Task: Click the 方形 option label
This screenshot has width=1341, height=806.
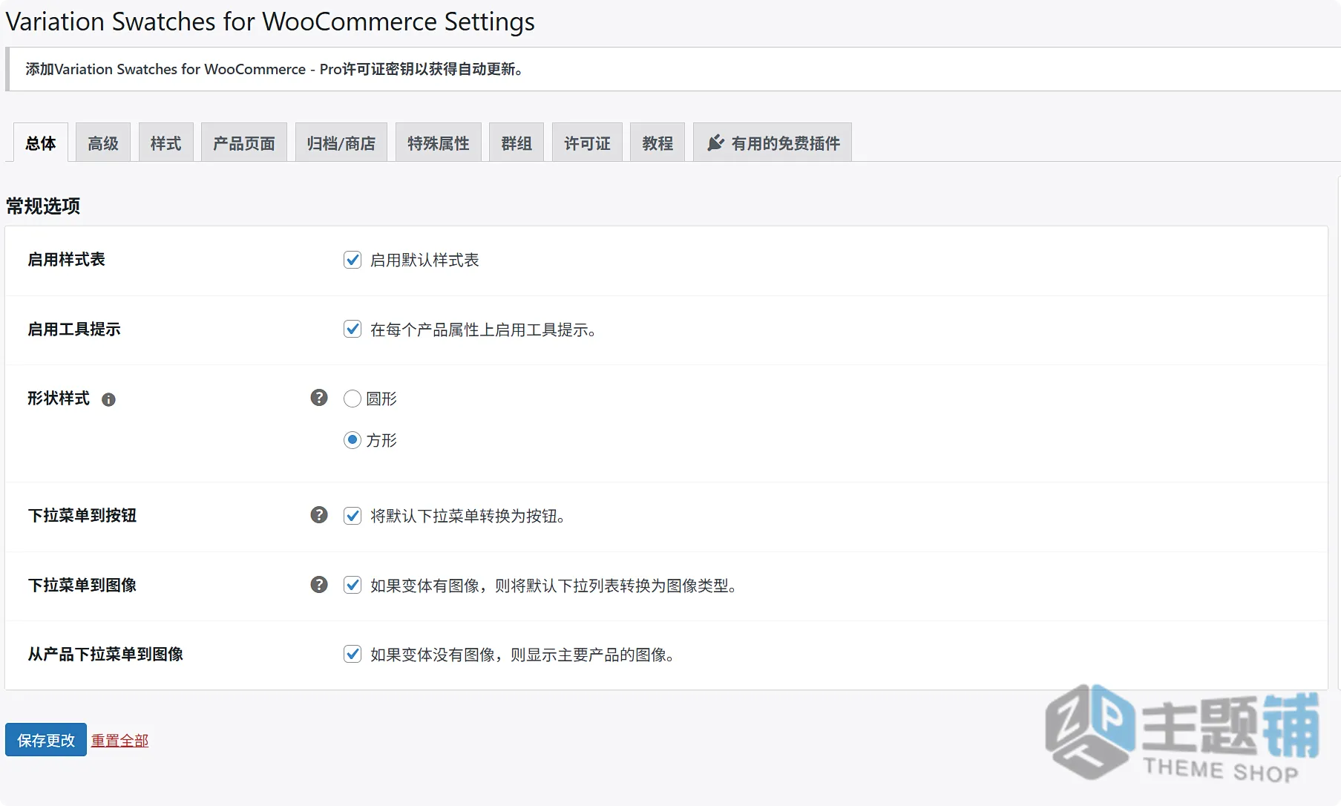Action: (x=381, y=440)
